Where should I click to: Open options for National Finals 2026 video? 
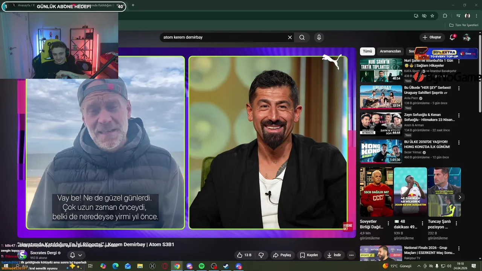(459, 249)
